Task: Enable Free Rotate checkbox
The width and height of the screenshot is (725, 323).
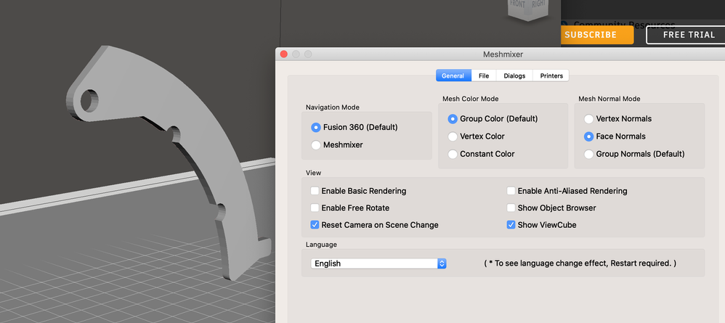Action: point(315,208)
